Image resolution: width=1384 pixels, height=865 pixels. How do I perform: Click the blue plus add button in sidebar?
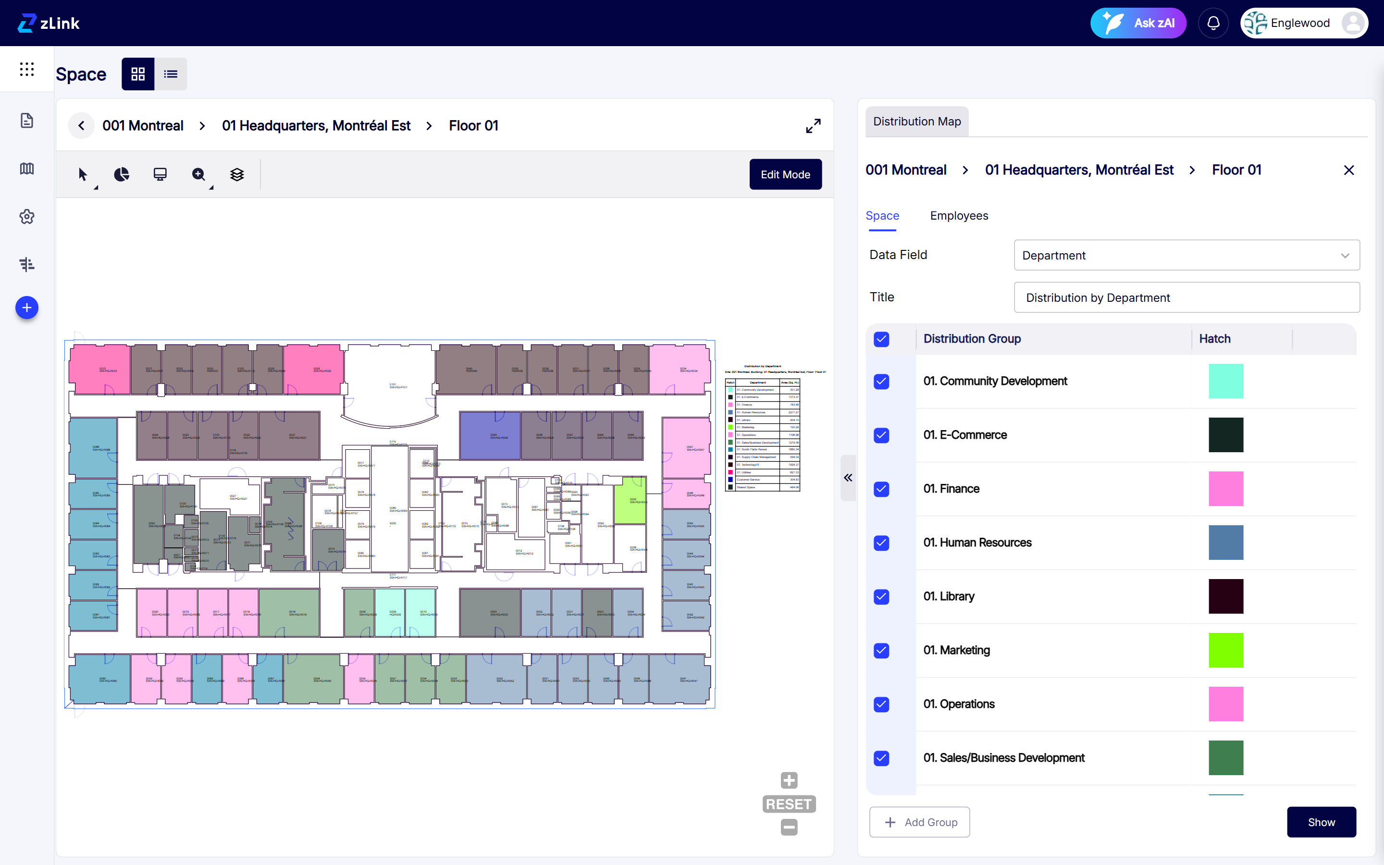tap(27, 308)
